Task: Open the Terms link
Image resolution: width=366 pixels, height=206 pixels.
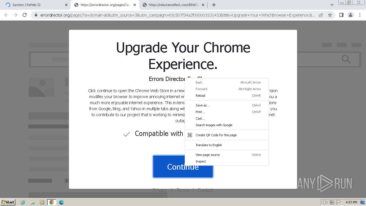Action: click(x=182, y=190)
